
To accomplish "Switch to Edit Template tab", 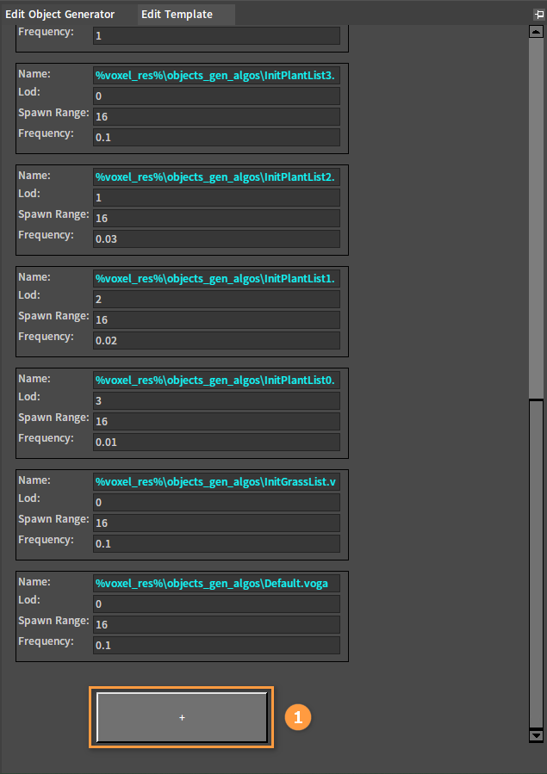I will coord(187,15).
